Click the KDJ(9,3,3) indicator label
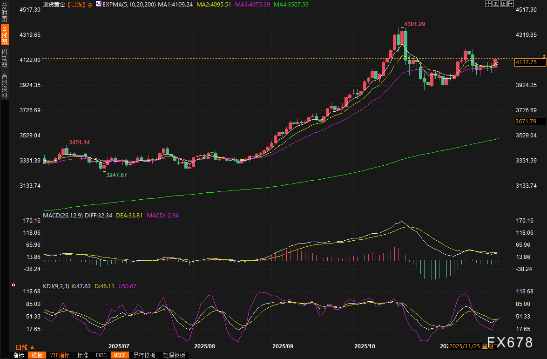 (x=56, y=286)
